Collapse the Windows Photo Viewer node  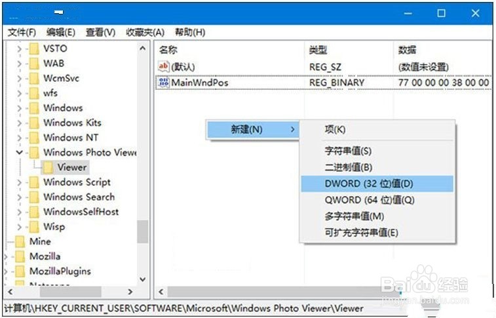tap(19, 153)
